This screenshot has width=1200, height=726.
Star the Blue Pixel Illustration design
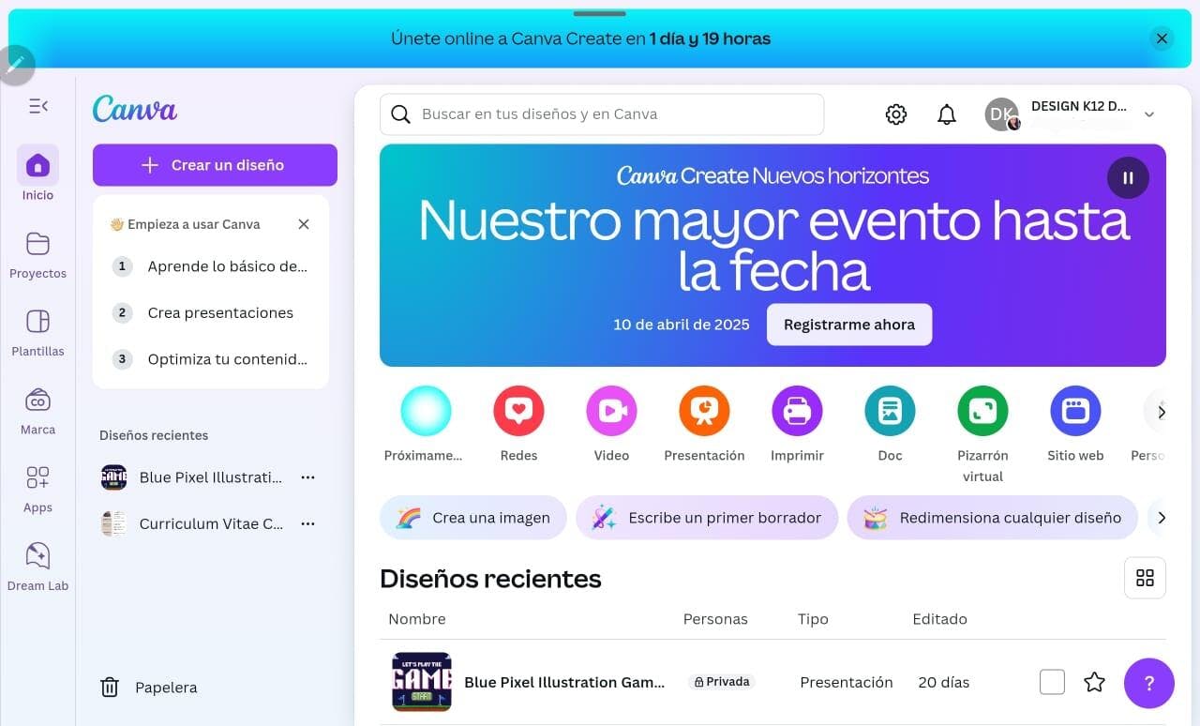point(1094,682)
